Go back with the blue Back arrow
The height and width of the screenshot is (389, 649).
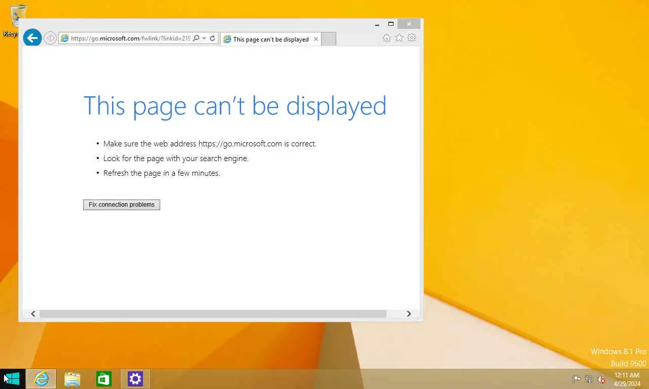tap(32, 37)
